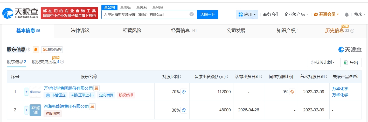Click the indirect holding icon beside 9%
This screenshot has height=122, width=368.
point(292,92)
